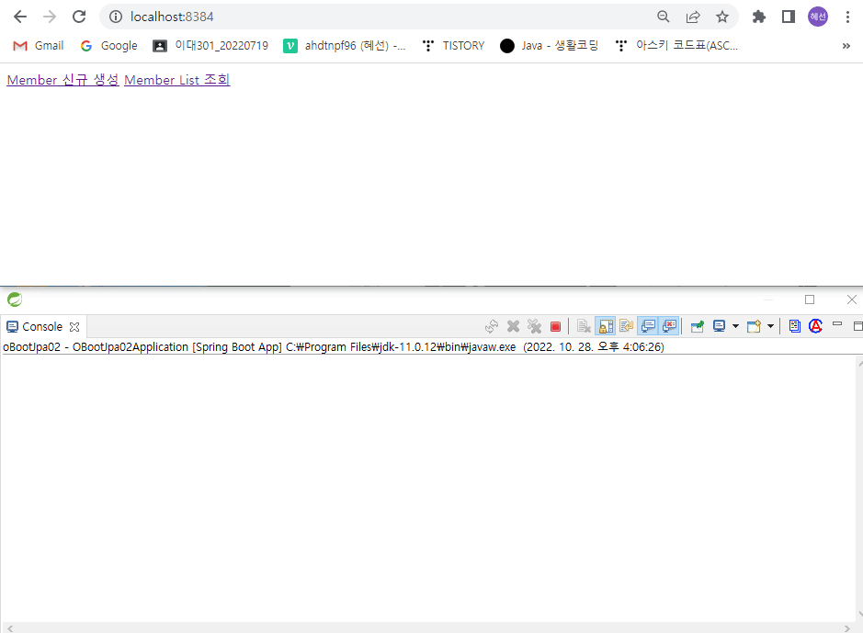Follow the Member 신규 생성 link

coord(62,80)
